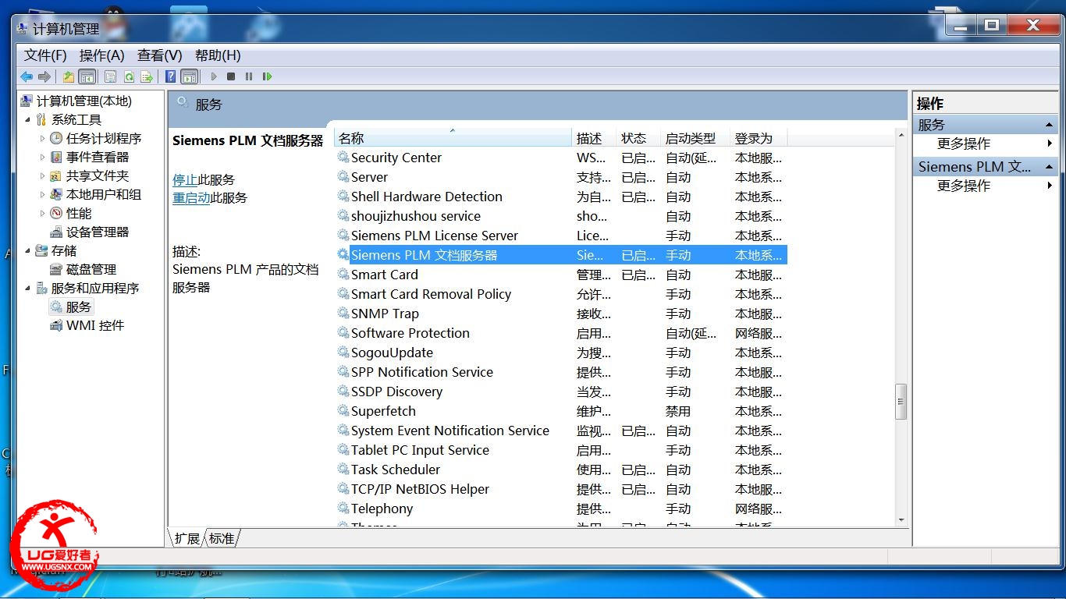Click gear icon of Shell Hardware Detection
The width and height of the screenshot is (1066, 599).
(x=343, y=196)
